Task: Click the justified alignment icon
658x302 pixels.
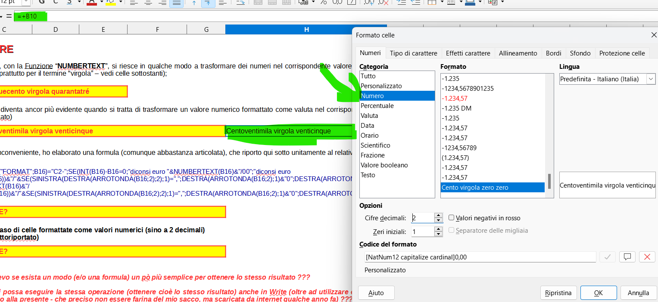Action: 176,3
